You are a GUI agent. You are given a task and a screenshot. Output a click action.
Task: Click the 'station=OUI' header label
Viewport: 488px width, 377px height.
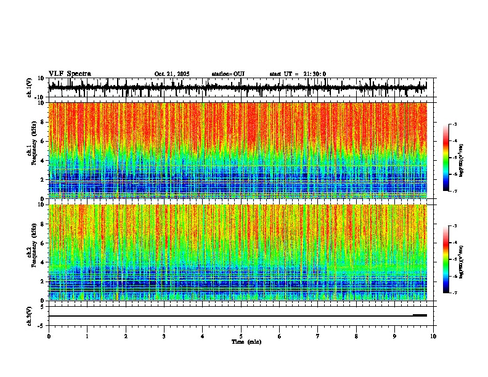(228, 74)
